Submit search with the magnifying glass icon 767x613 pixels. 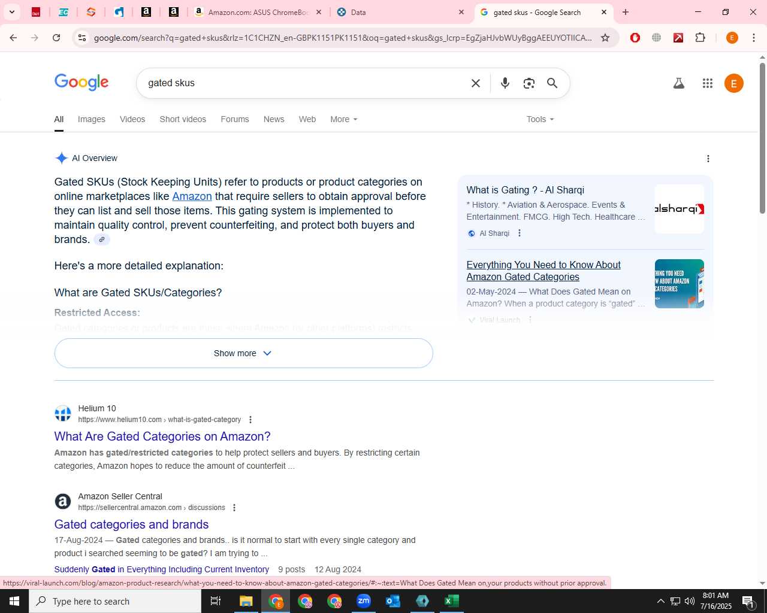click(x=552, y=83)
